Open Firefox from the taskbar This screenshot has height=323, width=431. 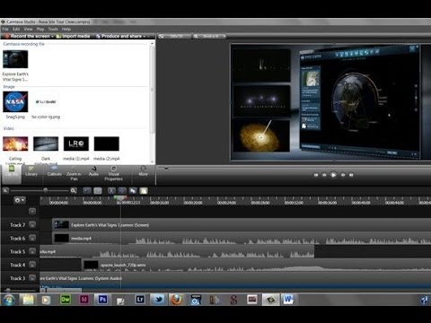pyautogui.click(x=177, y=300)
